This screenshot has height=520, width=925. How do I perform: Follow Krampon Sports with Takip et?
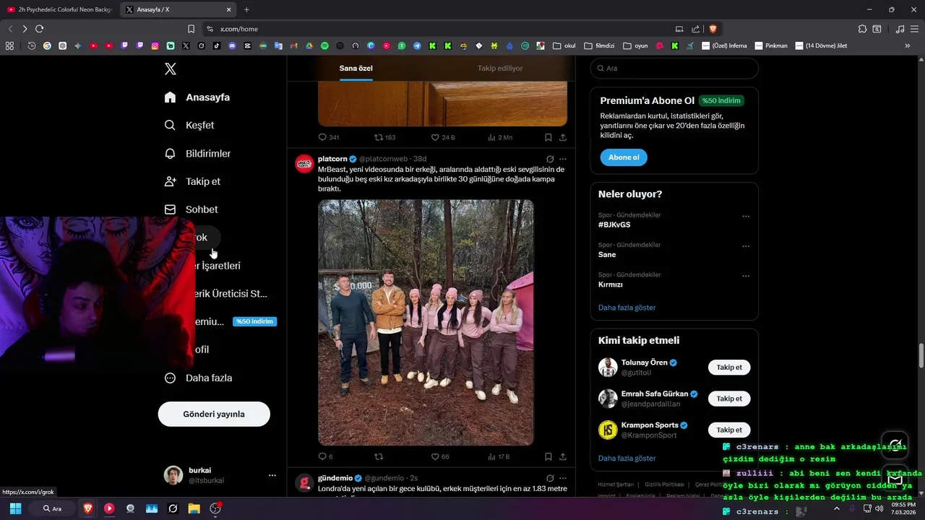(x=729, y=430)
